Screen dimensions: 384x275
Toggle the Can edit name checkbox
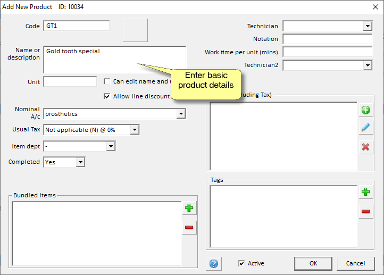(x=107, y=81)
